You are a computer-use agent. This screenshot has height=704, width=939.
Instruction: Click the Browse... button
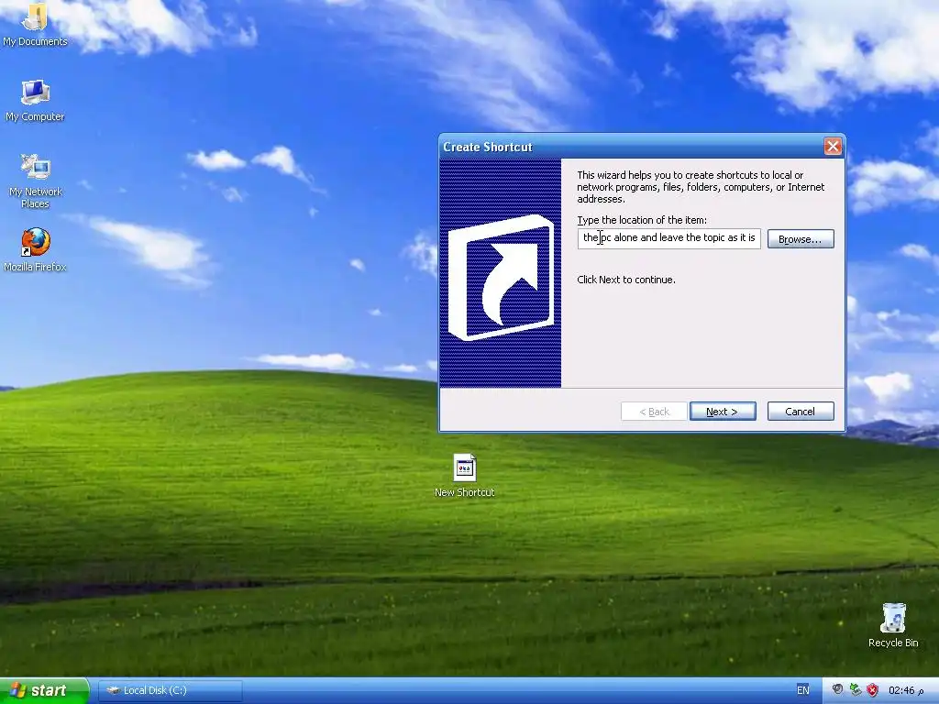pyautogui.click(x=800, y=239)
